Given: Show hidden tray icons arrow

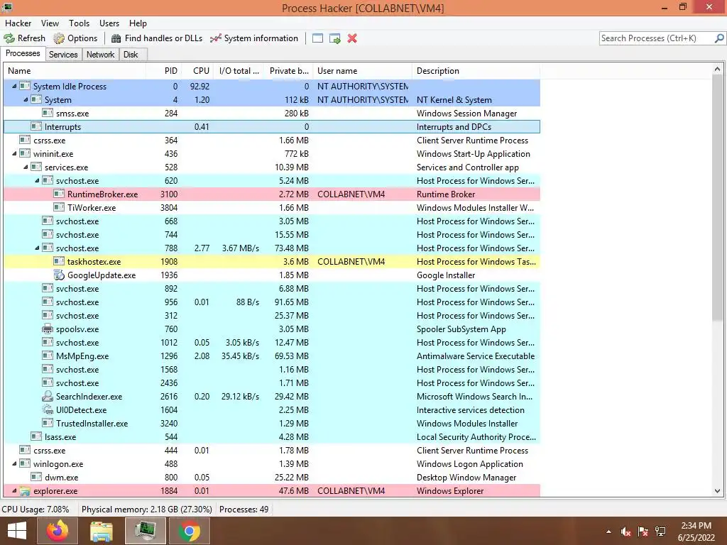Looking at the screenshot, I should pyautogui.click(x=608, y=532).
